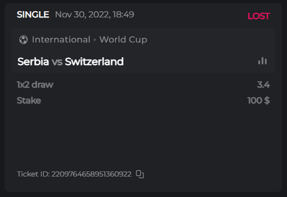Click the empty area below Stake row
The height and width of the screenshot is (197, 287).
tap(143, 136)
